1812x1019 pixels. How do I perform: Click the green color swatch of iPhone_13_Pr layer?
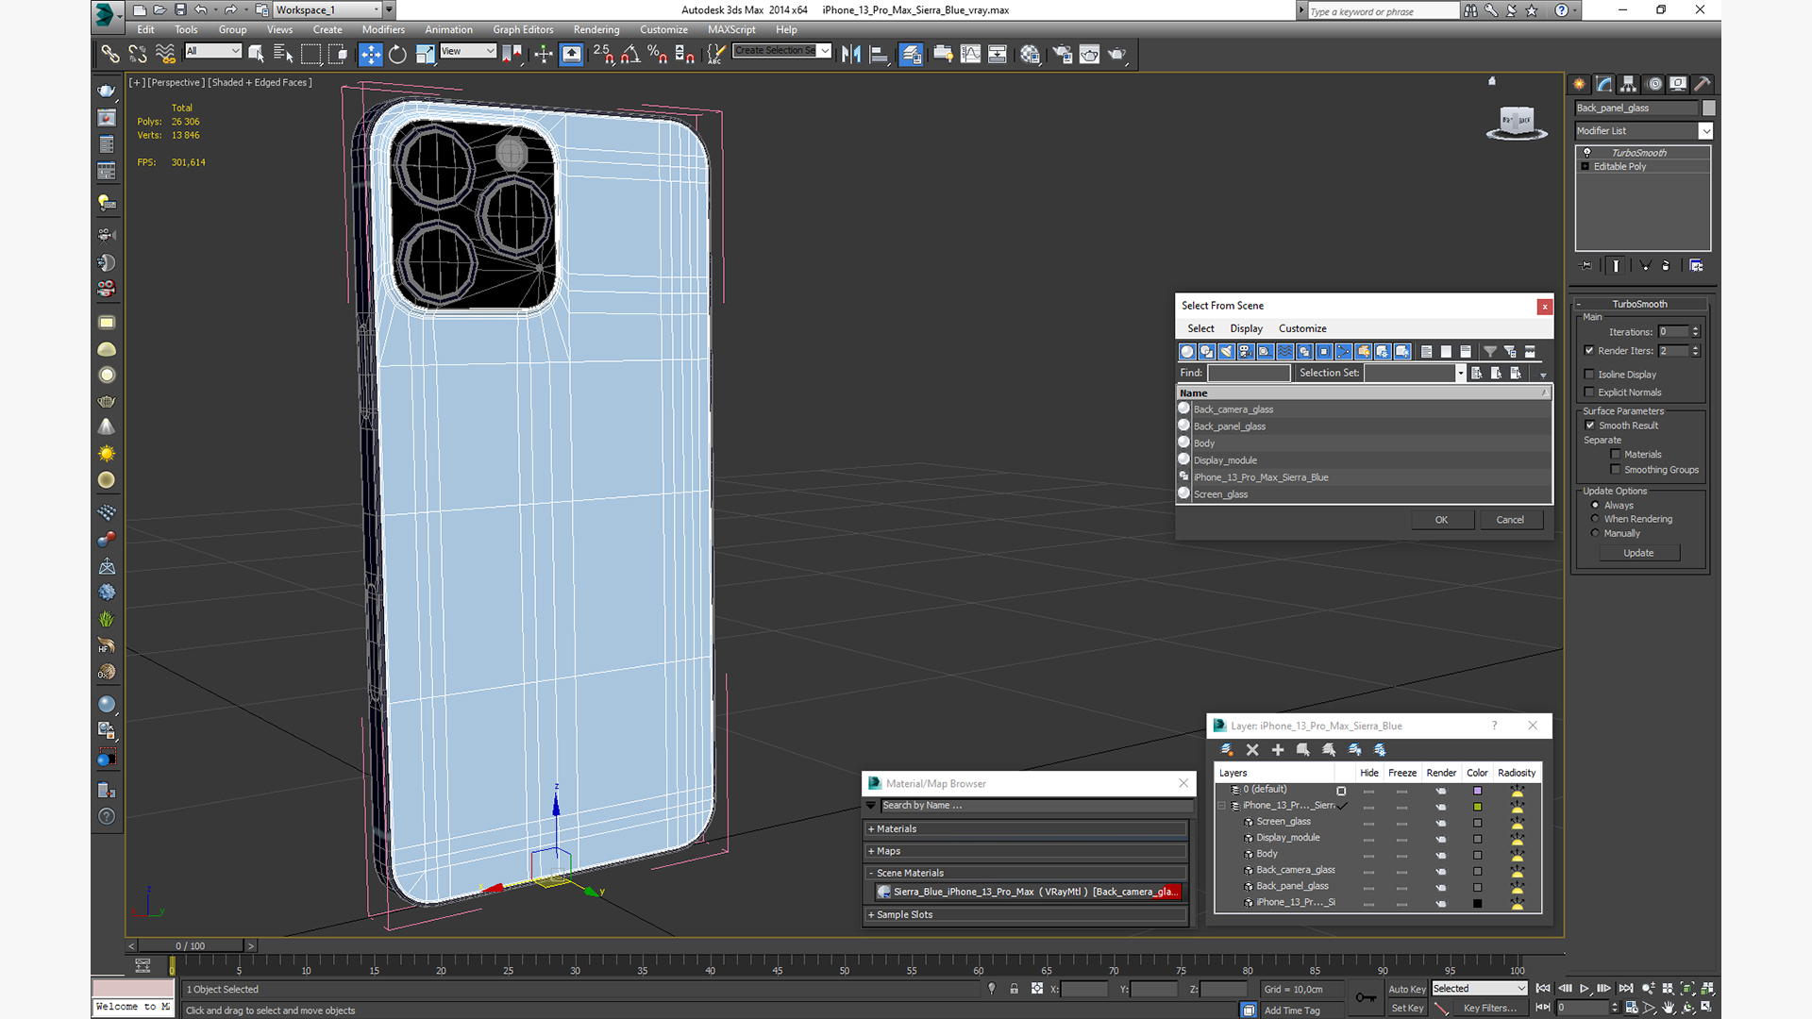tap(1477, 807)
